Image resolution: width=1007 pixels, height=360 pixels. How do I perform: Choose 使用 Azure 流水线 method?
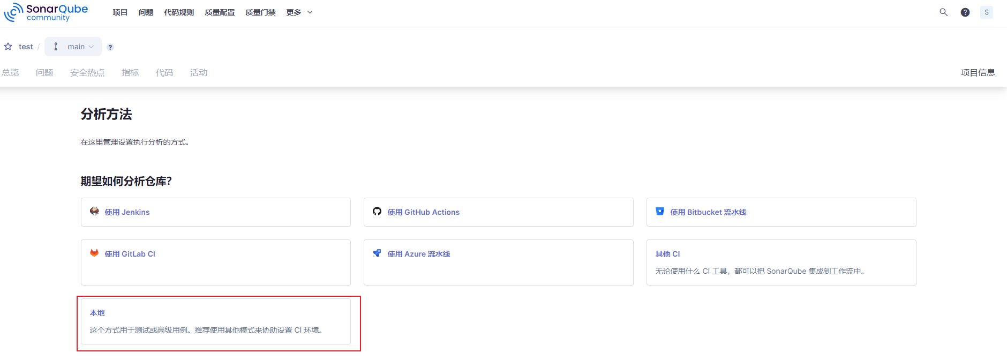point(499,262)
